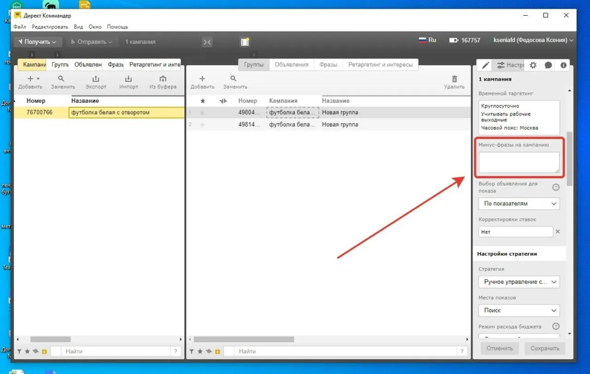Open the Редактировать menu
Viewport: 590px width, 374px height.
[50, 27]
